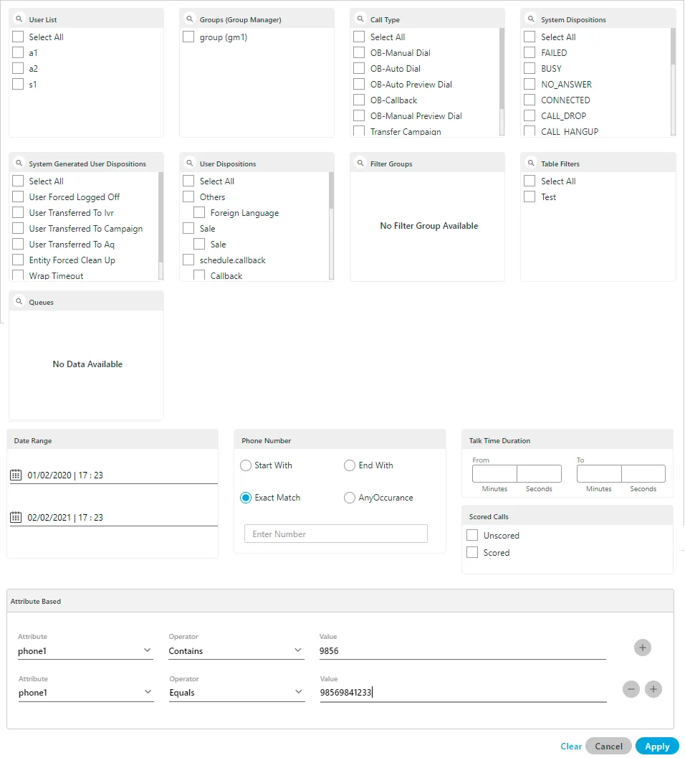The height and width of the screenshot is (758, 685).
Task: Click the From Minutes talk time field
Action: [494, 473]
